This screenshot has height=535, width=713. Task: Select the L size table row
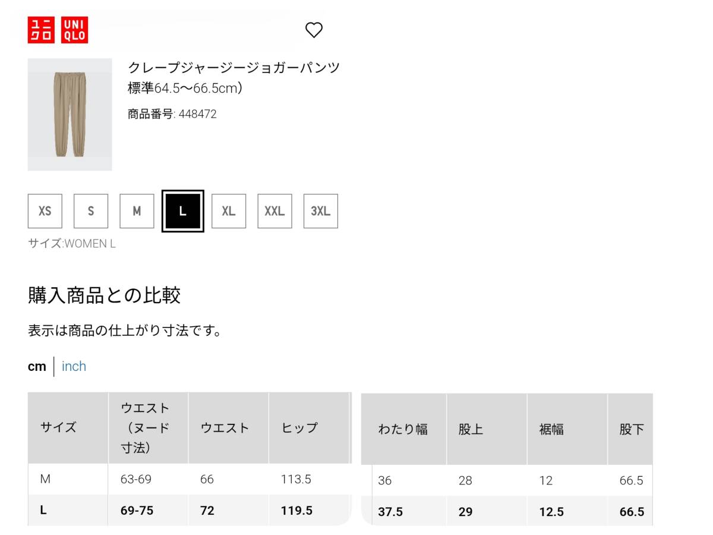(x=189, y=510)
